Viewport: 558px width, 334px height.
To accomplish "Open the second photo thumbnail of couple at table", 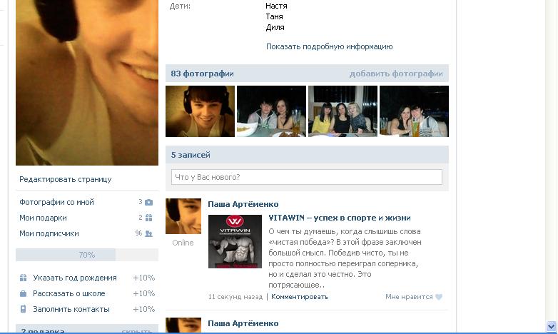I will pos(272,111).
